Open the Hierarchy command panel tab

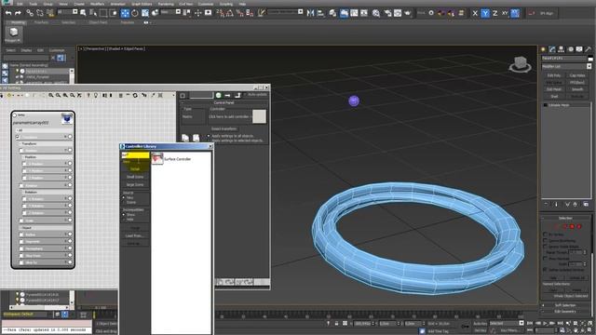[x=561, y=49]
